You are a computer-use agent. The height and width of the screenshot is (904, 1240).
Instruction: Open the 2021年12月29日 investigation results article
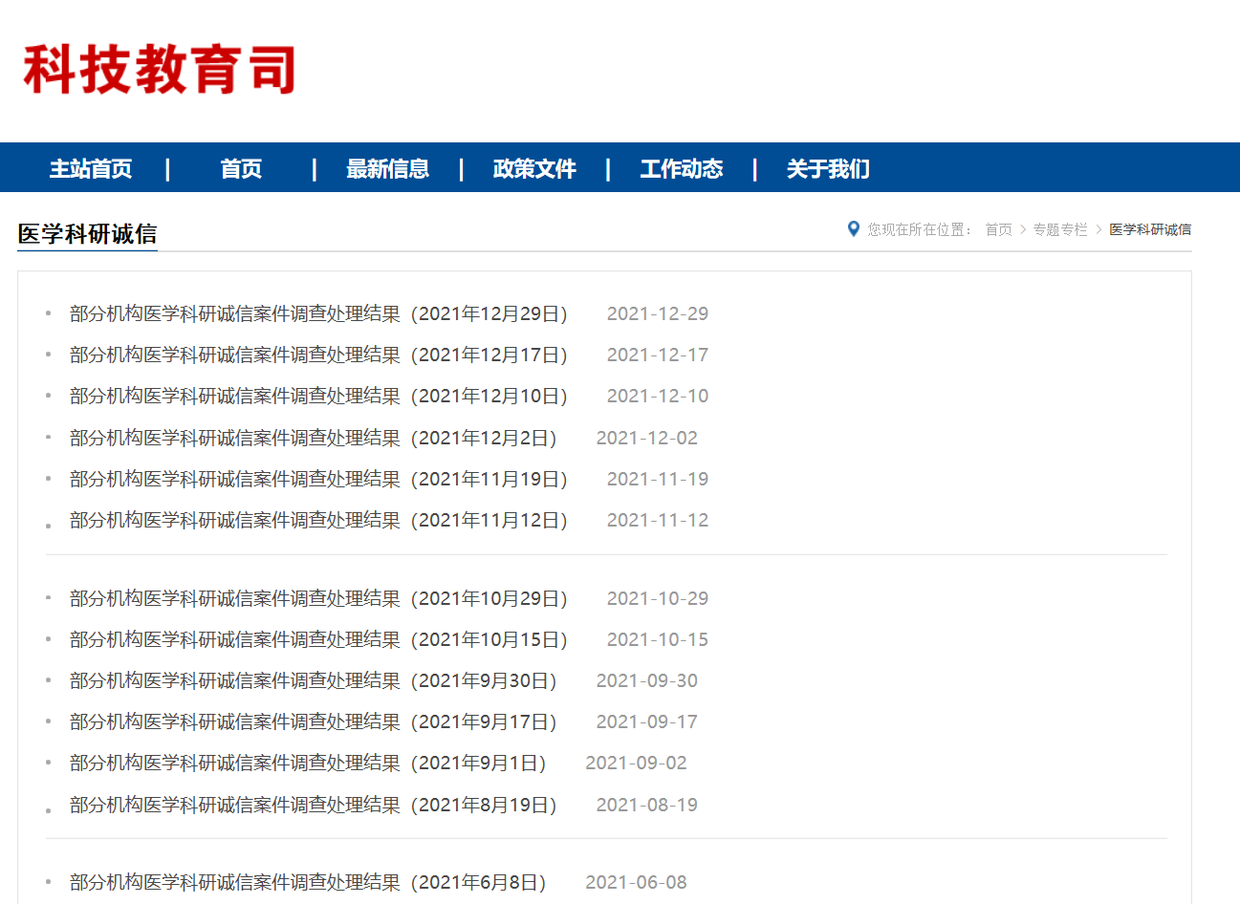[319, 313]
